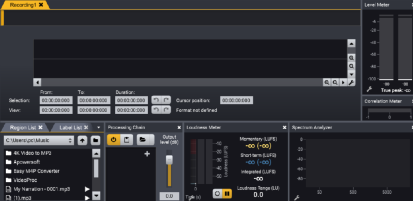Click the Format not defined text
The image size is (413, 201).
[196, 110]
